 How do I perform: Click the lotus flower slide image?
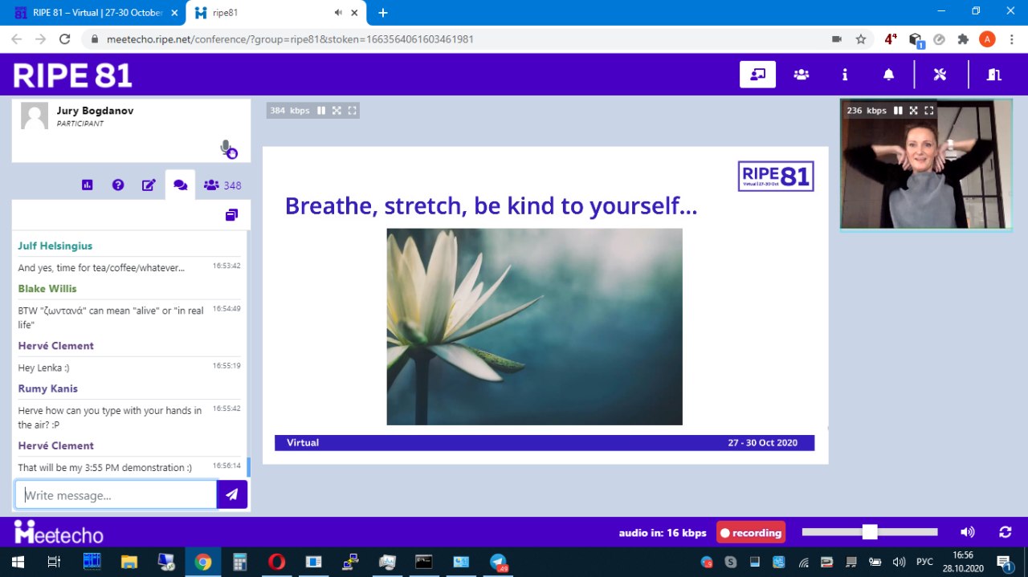coord(534,327)
